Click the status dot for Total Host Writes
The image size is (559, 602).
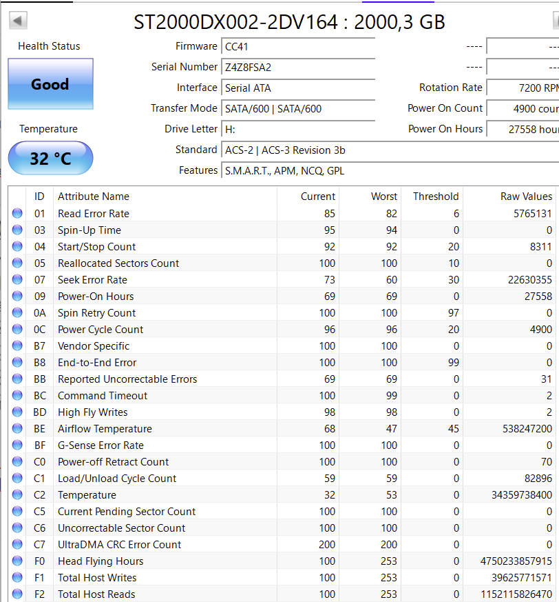(17, 577)
